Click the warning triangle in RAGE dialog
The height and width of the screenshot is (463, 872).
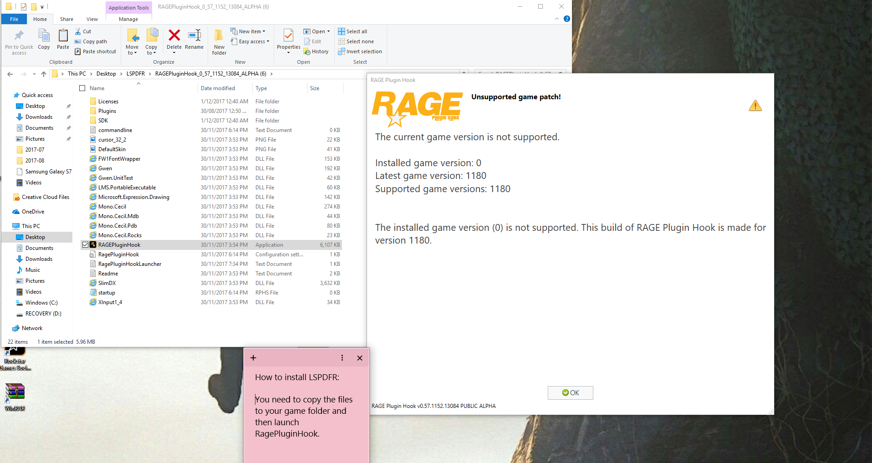pyautogui.click(x=755, y=106)
